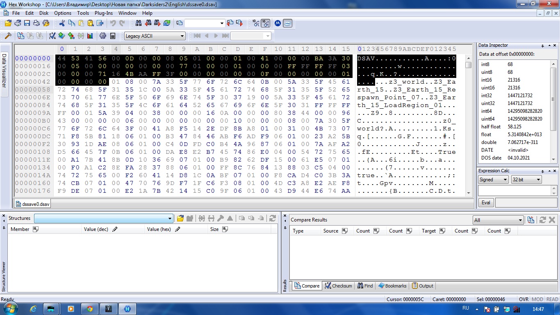The height and width of the screenshot is (315, 560).
Task: Click the disk drive icon beside Open
Action: click(x=18, y=23)
